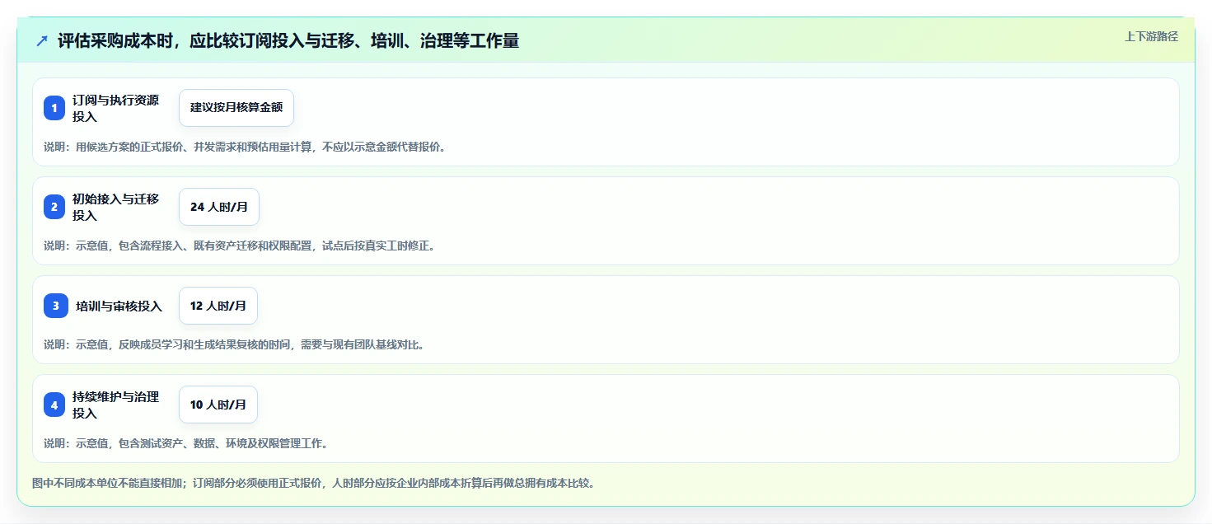Select the 培训与审核投入 title
The image size is (1212, 524).
[x=119, y=306]
